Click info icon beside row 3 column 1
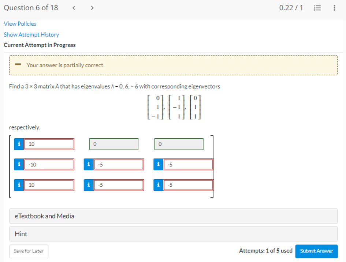 tap(19, 185)
